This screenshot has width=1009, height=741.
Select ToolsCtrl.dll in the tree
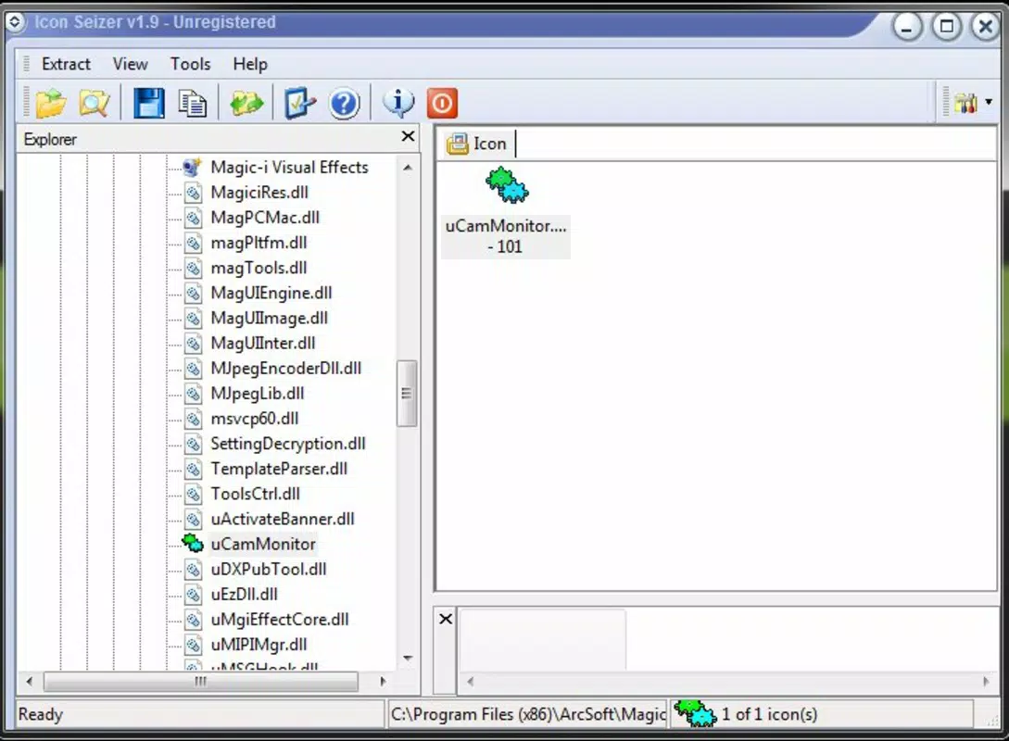(255, 494)
